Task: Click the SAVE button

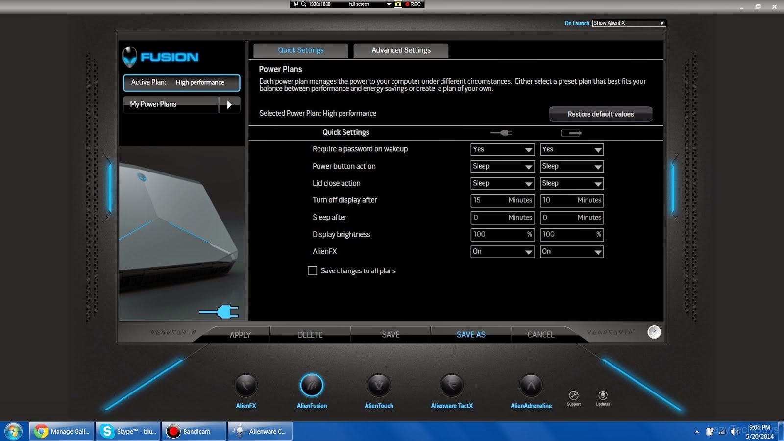Action: pyautogui.click(x=391, y=335)
